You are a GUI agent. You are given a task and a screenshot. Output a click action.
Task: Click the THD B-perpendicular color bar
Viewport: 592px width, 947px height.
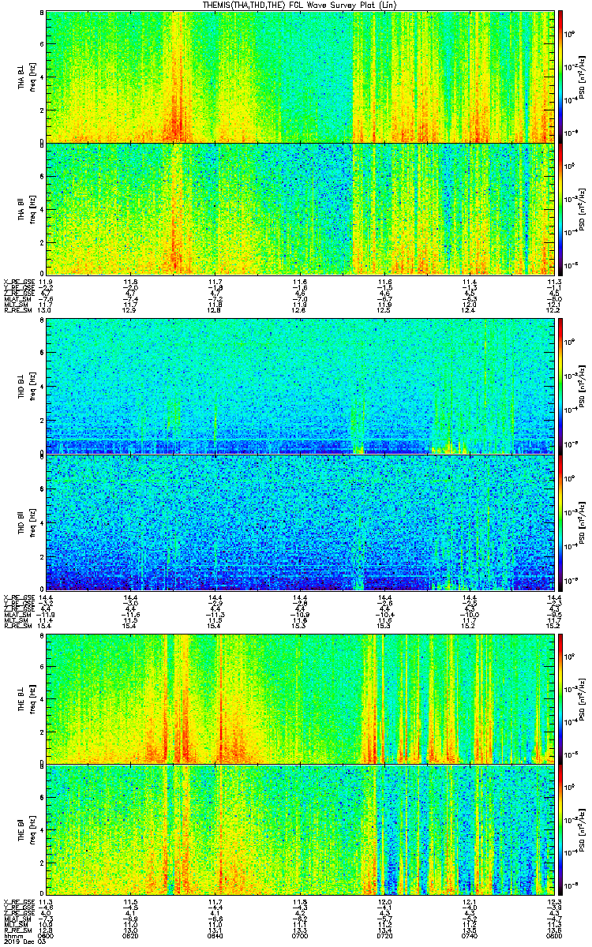pyautogui.click(x=560, y=386)
